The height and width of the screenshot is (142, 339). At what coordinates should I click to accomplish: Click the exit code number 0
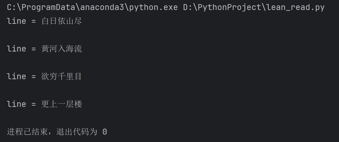(105, 132)
